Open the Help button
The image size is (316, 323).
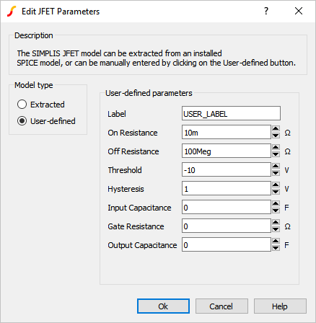click(280, 306)
